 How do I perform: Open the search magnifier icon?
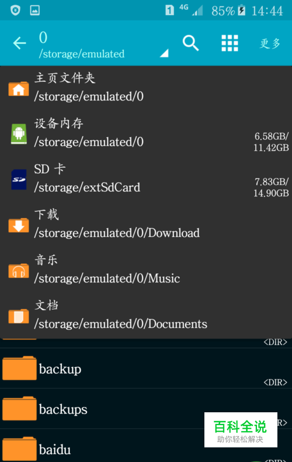click(x=190, y=43)
